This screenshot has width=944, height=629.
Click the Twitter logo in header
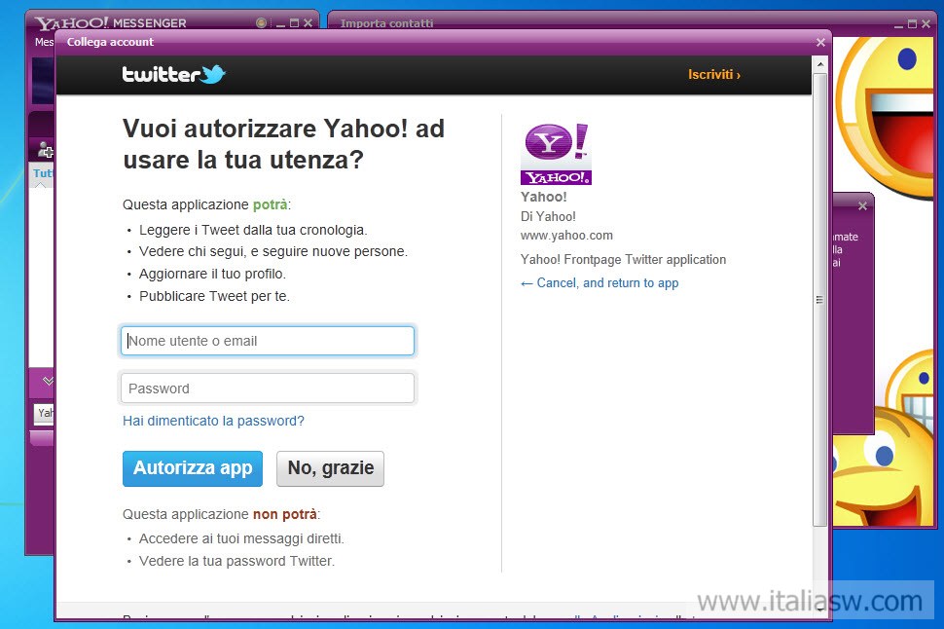173,74
